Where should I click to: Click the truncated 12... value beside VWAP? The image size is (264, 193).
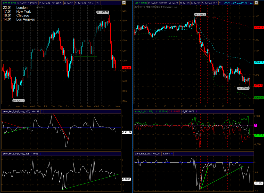pos(251,3)
